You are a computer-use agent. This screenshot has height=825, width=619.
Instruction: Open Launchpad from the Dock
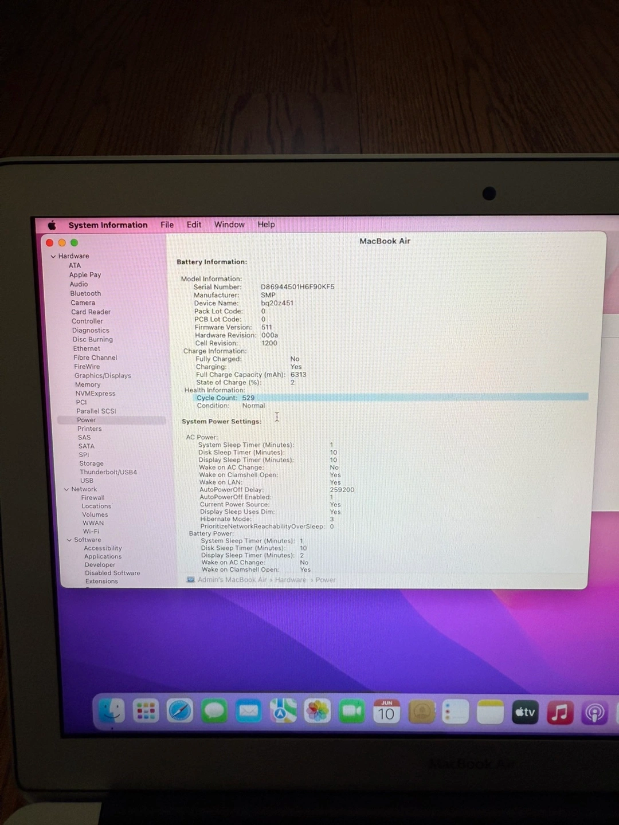tap(146, 711)
